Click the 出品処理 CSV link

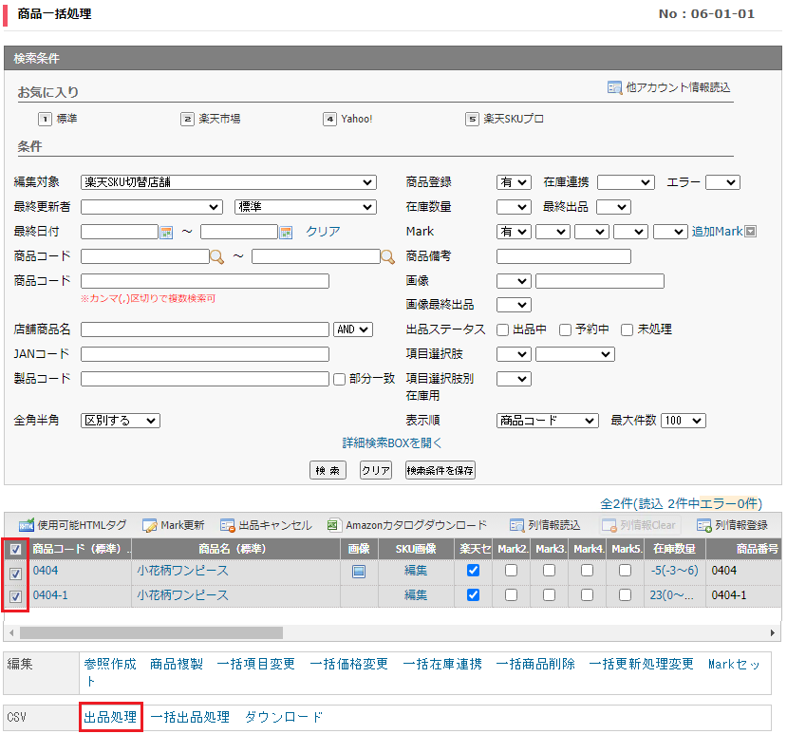[x=110, y=717]
